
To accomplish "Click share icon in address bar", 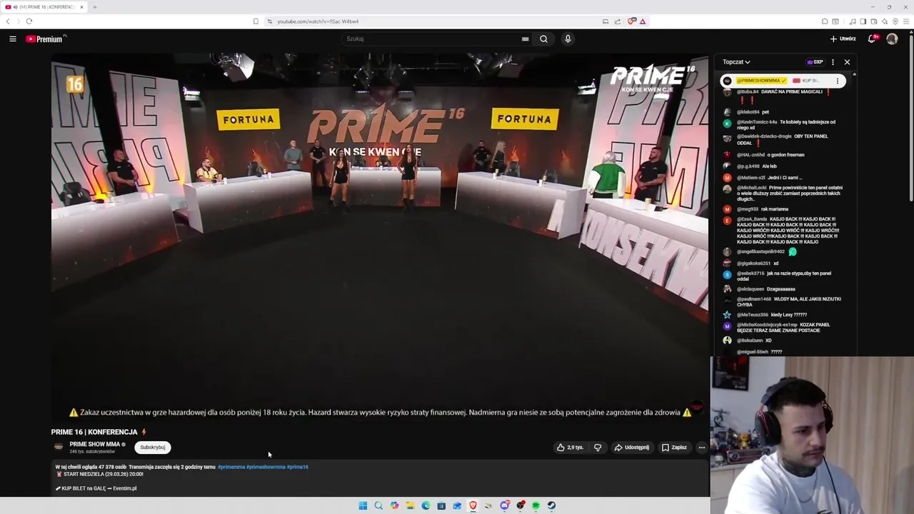I will [618, 21].
